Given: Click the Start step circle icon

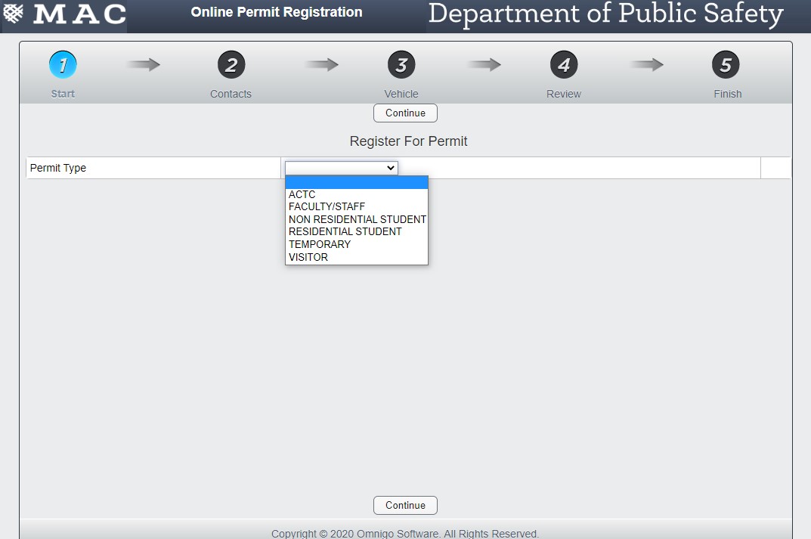Looking at the screenshot, I should click(63, 64).
